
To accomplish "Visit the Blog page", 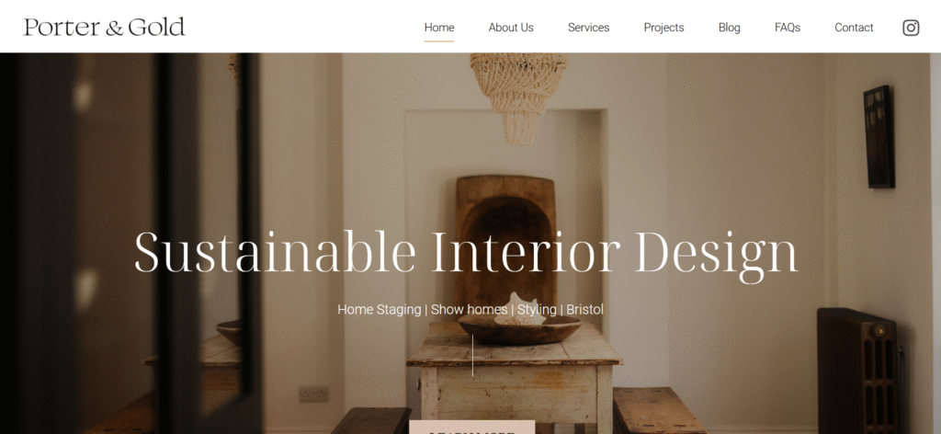I will (729, 28).
